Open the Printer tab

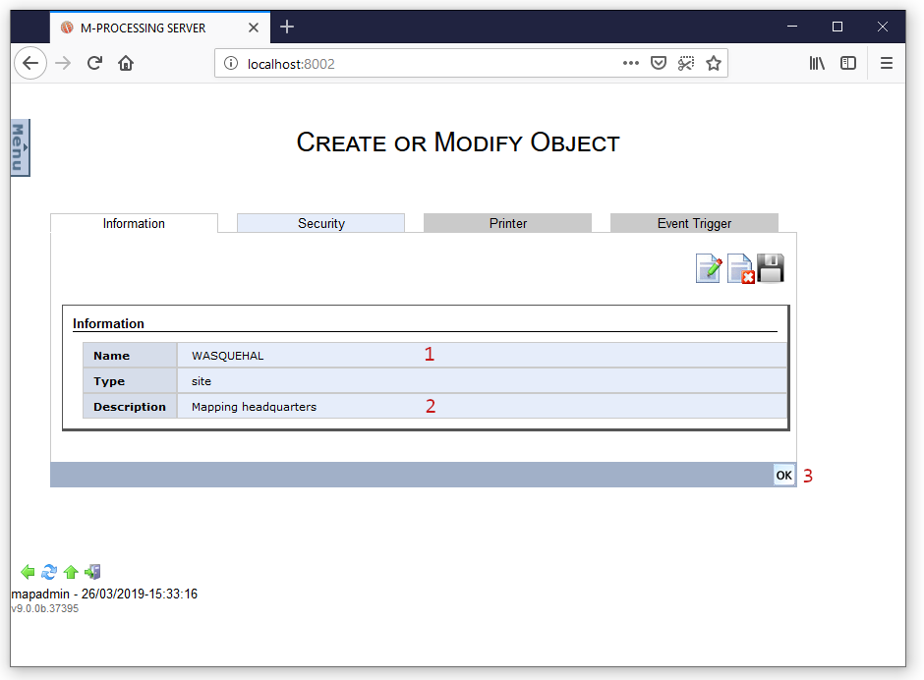click(x=507, y=223)
